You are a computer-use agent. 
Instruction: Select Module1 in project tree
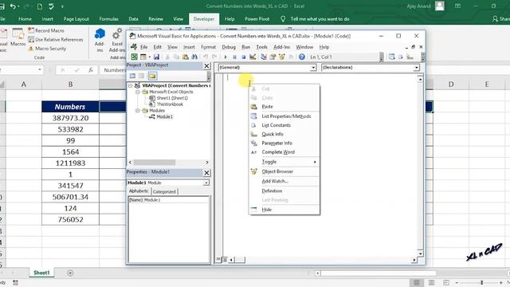pos(165,116)
